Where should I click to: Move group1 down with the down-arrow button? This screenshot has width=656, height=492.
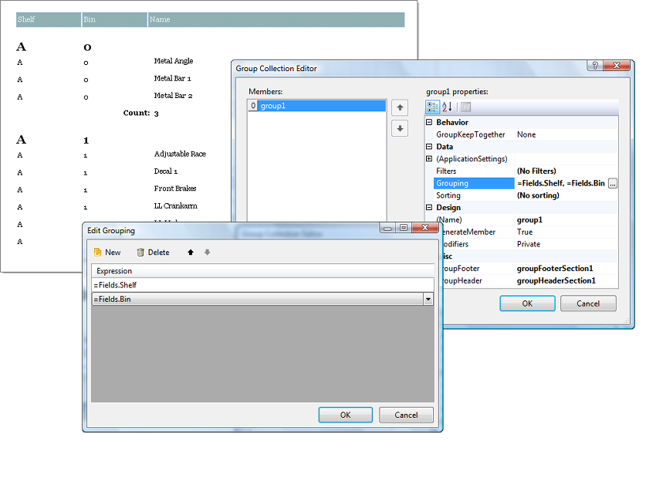(x=400, y=129)
